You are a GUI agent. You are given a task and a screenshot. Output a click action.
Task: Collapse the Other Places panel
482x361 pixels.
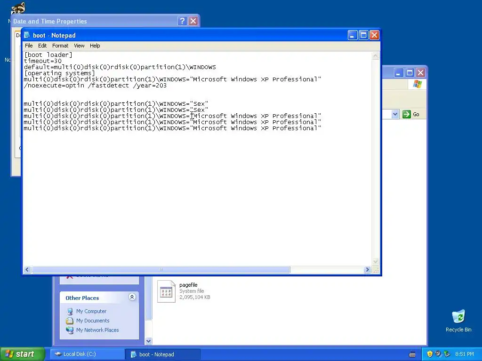tap(132, 297)
